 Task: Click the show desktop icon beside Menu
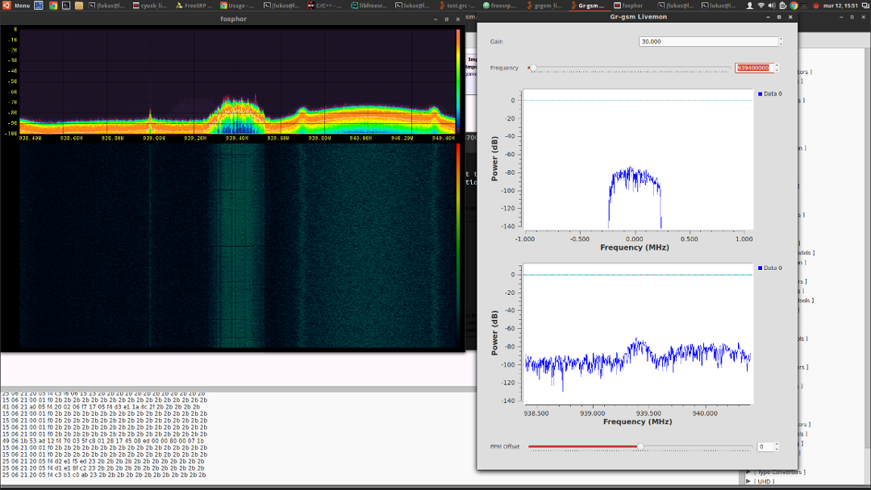point(40,6)
